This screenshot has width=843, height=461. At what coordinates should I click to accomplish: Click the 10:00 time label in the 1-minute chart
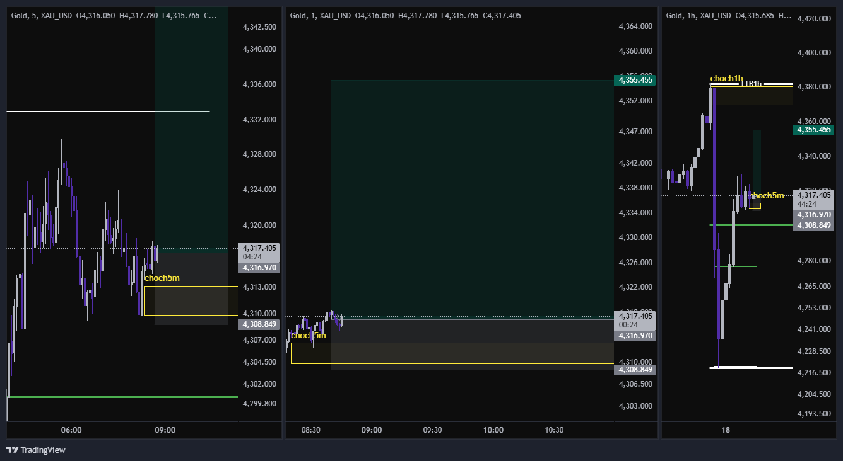point(493,430)
